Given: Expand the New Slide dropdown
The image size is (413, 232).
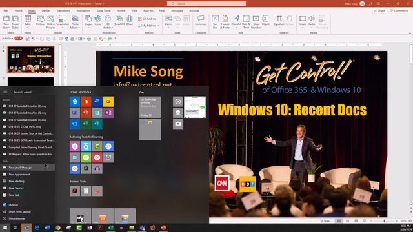Looking at the screenshot, I should (6, 28).
